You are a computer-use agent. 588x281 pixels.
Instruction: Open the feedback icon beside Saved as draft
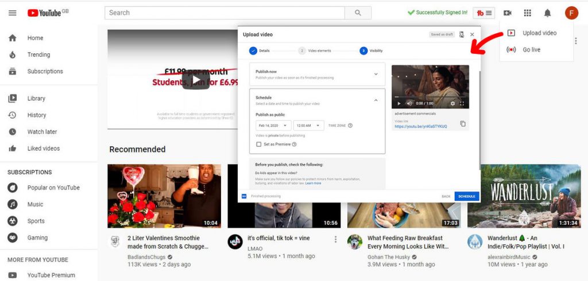point(461,34)
